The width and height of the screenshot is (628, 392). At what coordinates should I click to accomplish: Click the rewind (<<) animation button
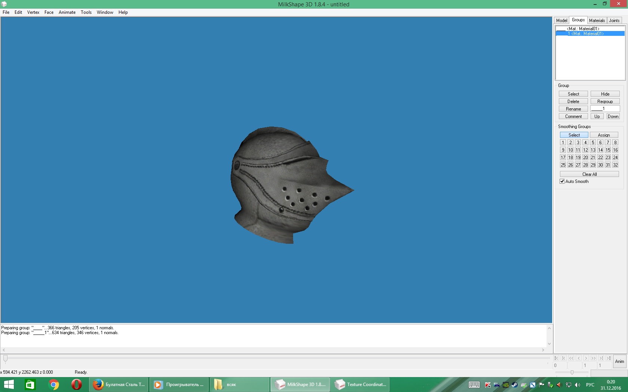click(571, 358)
